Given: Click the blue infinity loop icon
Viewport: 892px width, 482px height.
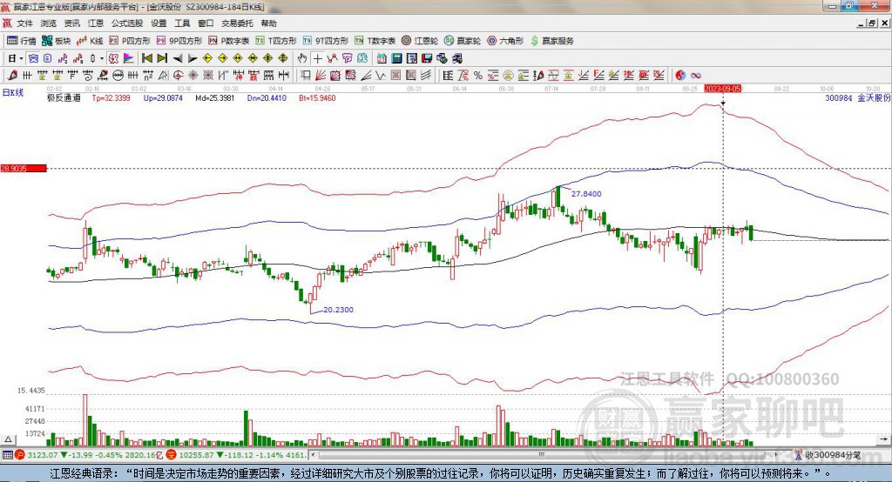Looking at the screenshot, I should [696, 75].
